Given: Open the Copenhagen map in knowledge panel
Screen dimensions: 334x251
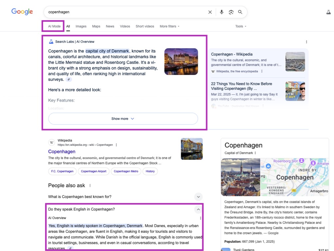Looking at the screenshot, I should point(295,177).
